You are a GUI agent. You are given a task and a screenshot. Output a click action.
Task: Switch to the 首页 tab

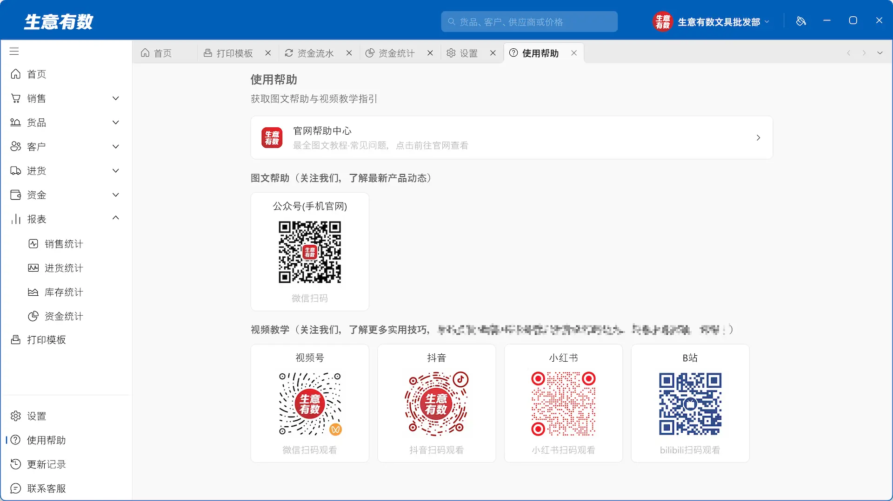[157, 53]
